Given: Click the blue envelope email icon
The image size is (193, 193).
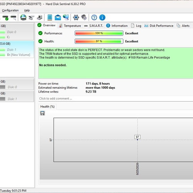Looking at the screenshot, I should (58, 17).
